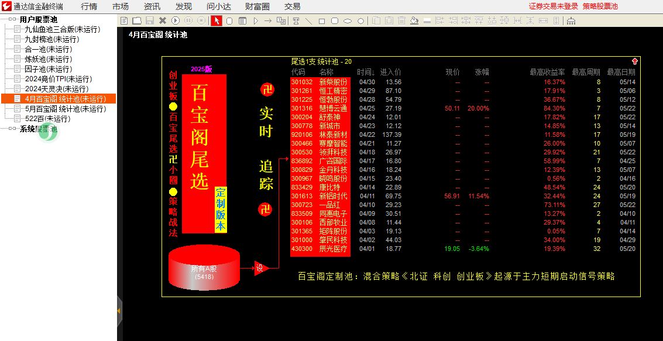This screenshot has height=341, width=663.
Task: Open the 财富圈 menu
Action: pyautogui.click(x=257, y=6)
